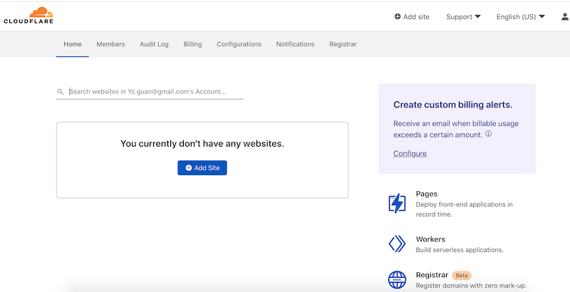Click the plus icon beside Add site in header
The width and height of the screenshot is (570, 292).
(x=398, y=16)
